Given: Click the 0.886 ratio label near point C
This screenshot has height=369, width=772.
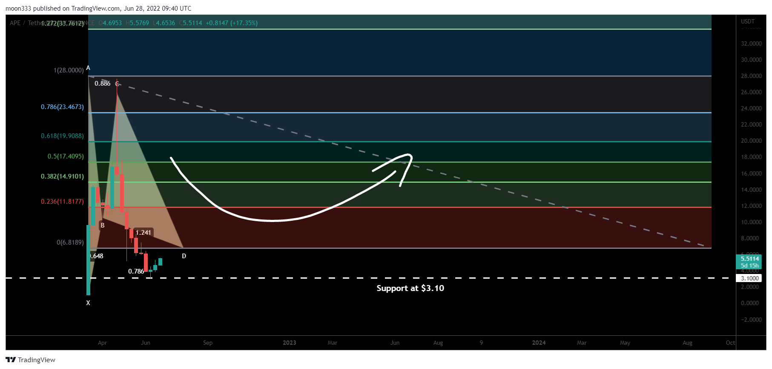Looking at the screenshot, I should click(103, 84).
